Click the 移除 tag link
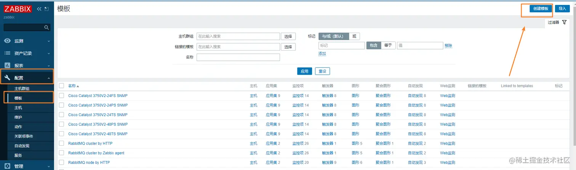Screen dimensions: 576x170 click(448, 46)
